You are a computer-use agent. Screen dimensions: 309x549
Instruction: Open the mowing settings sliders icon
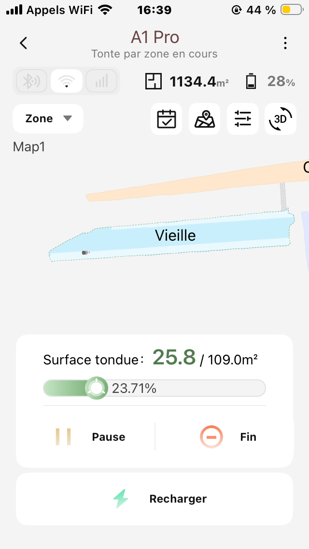click(x=242, y=119)
